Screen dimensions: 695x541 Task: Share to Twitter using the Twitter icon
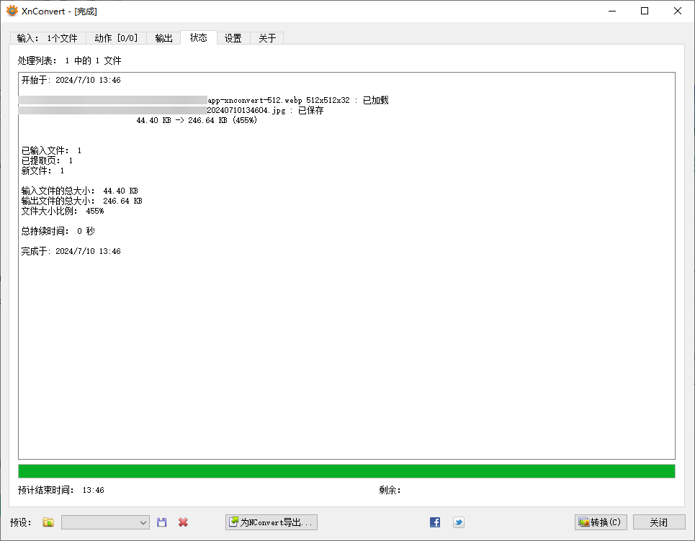[x=459, y=522]
